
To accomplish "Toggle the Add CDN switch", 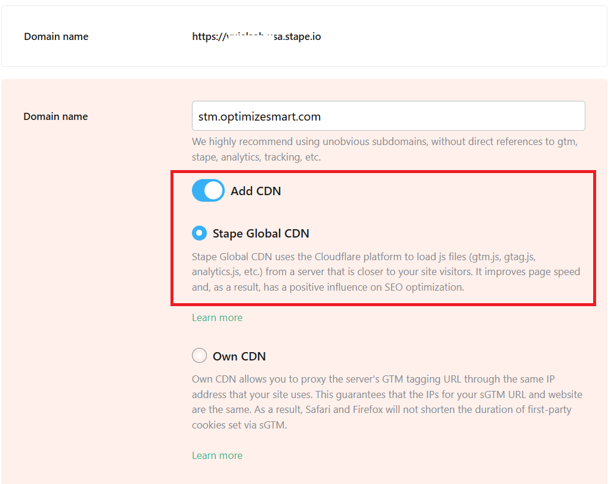I will pyautogui.click(x=208, y=190).
